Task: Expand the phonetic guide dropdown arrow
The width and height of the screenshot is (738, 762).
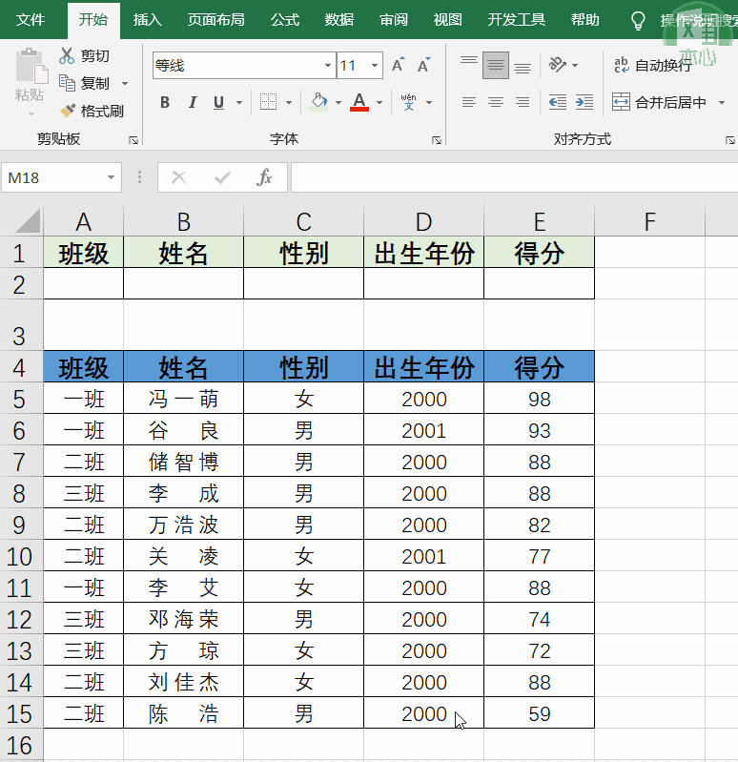Action: (x=429, y=103)
